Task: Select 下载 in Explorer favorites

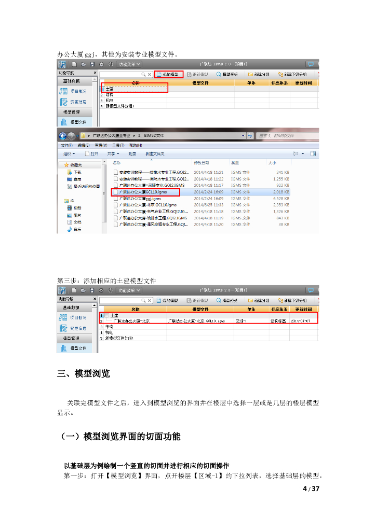Action: [x=75, y=172]
